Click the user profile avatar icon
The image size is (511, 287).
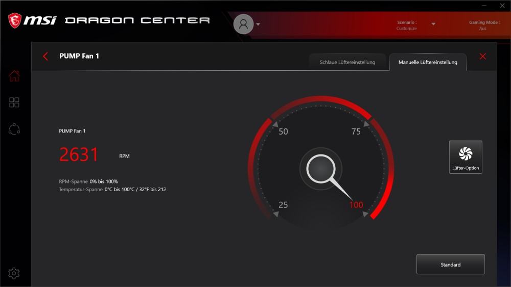(243, 24)
